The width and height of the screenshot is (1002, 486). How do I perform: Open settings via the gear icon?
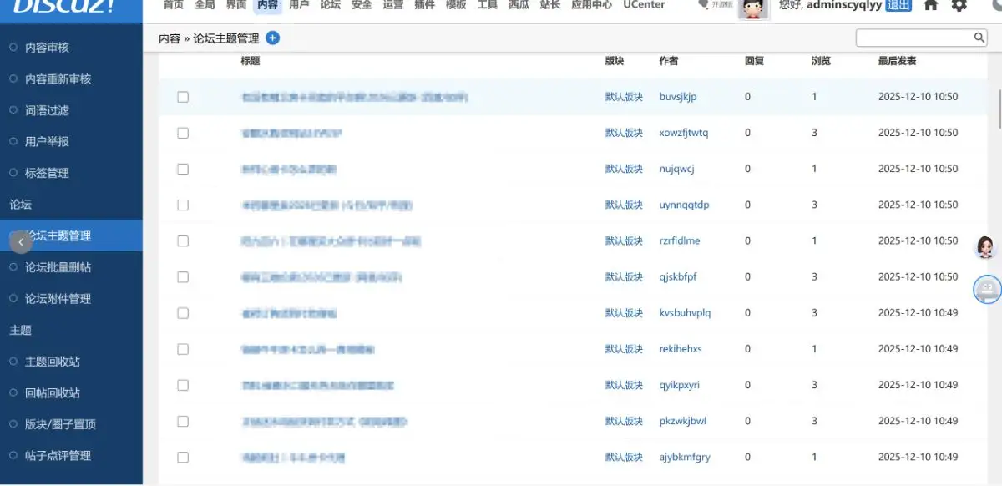coord(959,6)
